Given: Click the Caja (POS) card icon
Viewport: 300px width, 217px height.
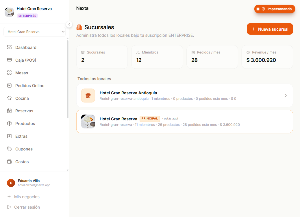Looking at the screenshot, I should tap(9, 60).
